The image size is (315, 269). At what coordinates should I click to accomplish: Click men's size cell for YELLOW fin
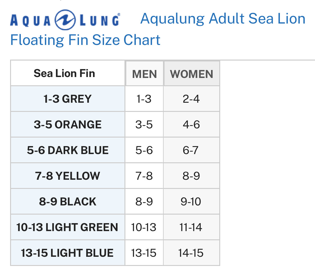click(x=144, y=176)
